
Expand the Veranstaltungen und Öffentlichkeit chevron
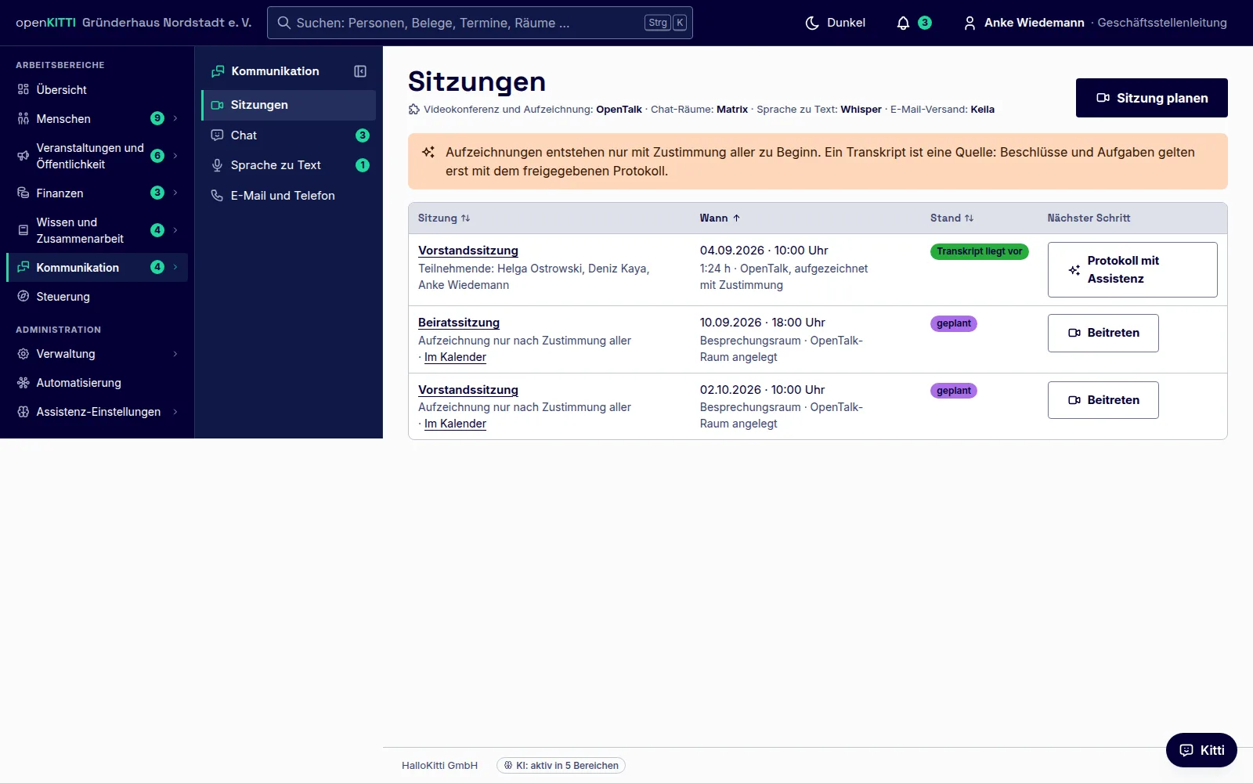point(175,156)
